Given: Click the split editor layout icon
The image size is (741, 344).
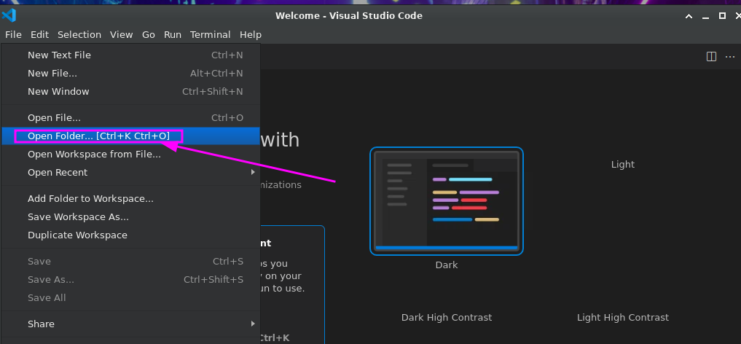Looking at the screenshot, I should pyautogui.click(x=711, y=57).
